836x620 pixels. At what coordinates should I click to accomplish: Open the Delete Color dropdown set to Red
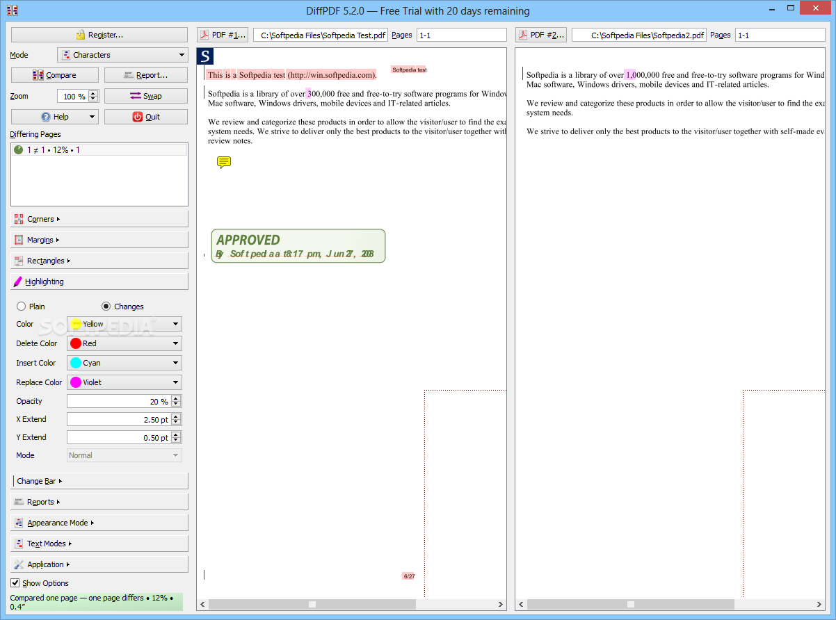(124, 343)
